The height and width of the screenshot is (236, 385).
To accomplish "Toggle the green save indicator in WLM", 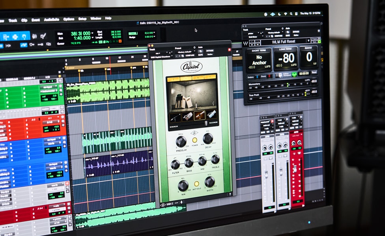I will tap(320, 42).
